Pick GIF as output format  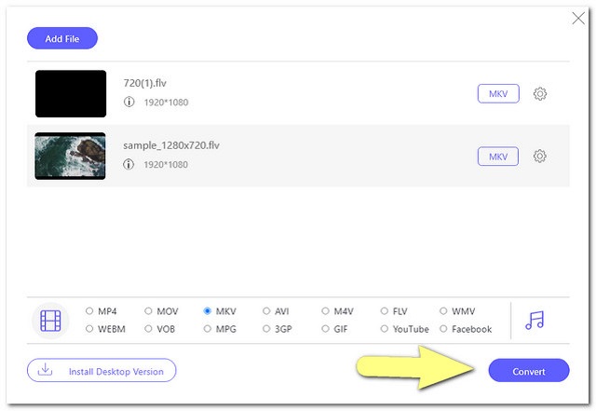(x=326, y=329)
